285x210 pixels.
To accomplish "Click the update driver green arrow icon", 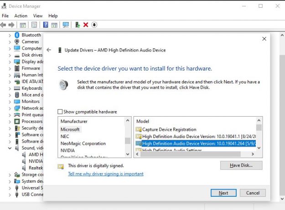I will (x=78, y=25).
